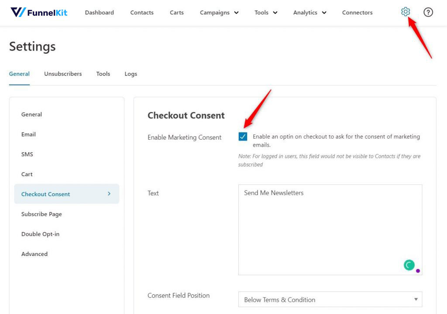Screen dimensions: 447x314
Task: Open the settings gear icon
Action: (405, 12)
